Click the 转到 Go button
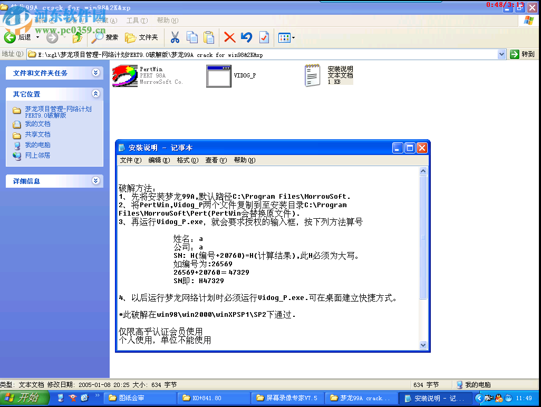This screenshot has height=407, width=541. [x=522, y=54]
